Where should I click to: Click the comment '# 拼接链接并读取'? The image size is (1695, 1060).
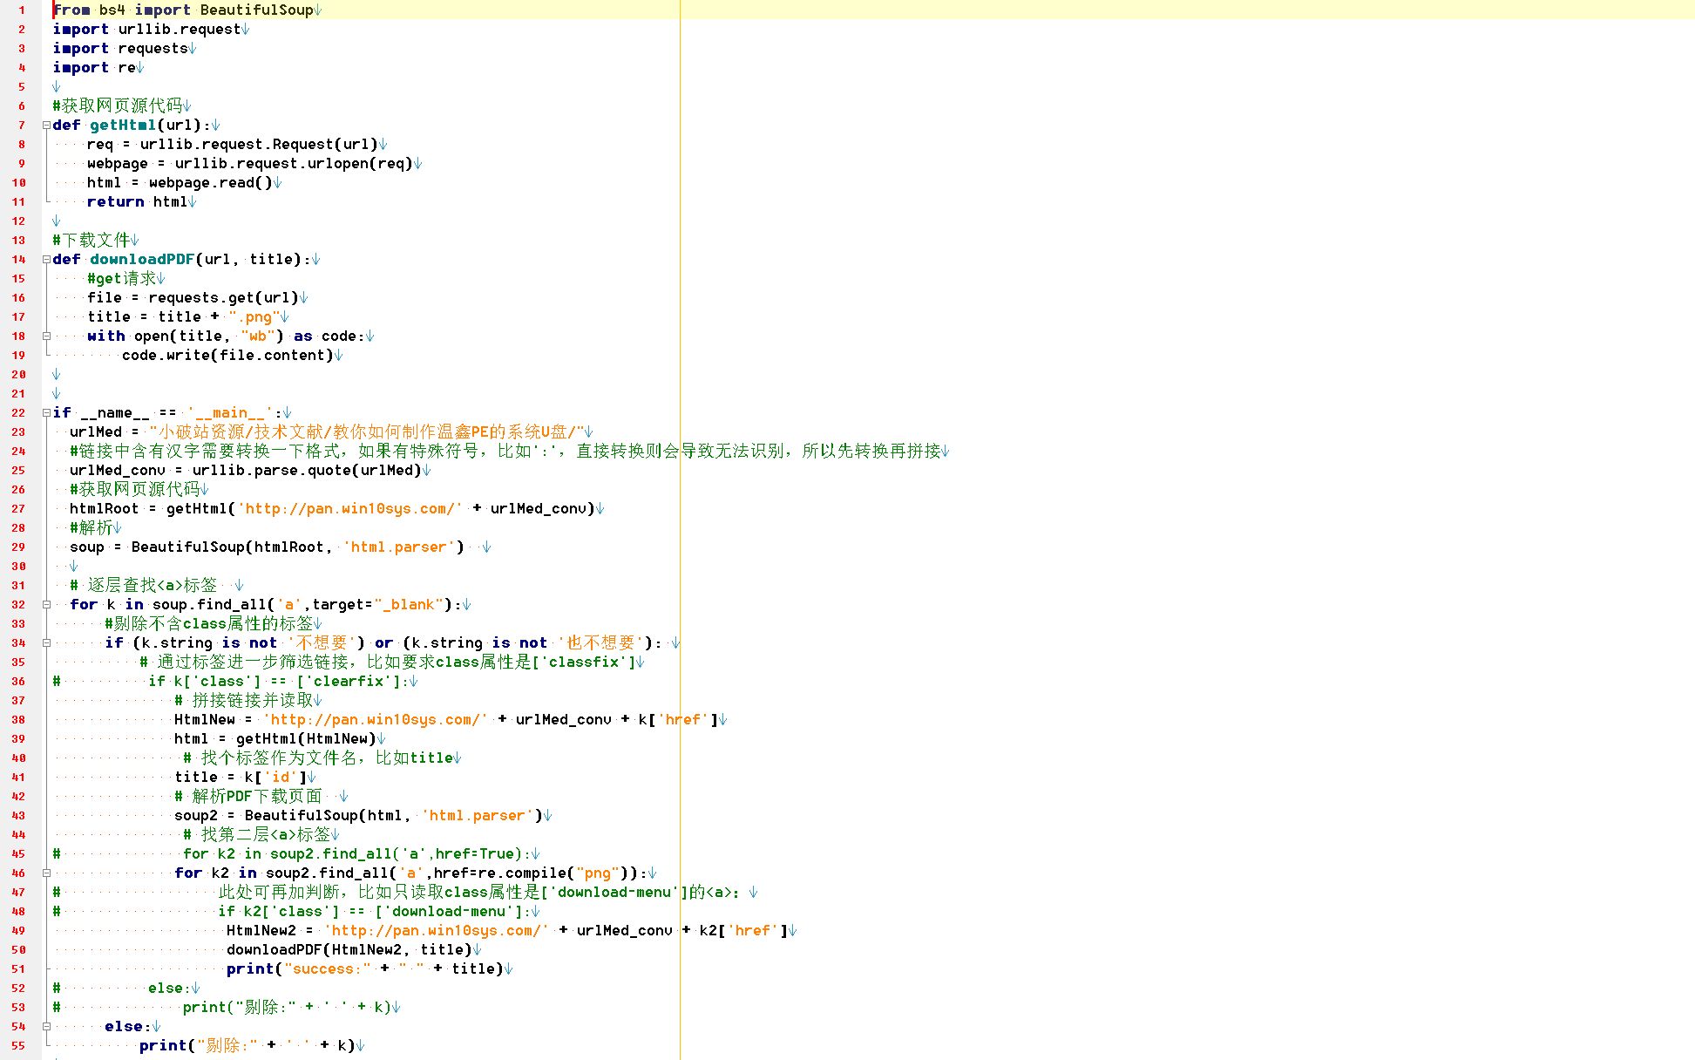coord(244,700)
